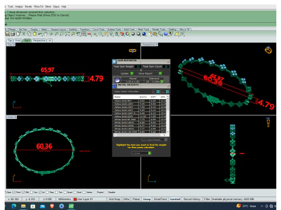Open the Analyze menu
This screenshot has height=210, width=281.
point(19,6)
